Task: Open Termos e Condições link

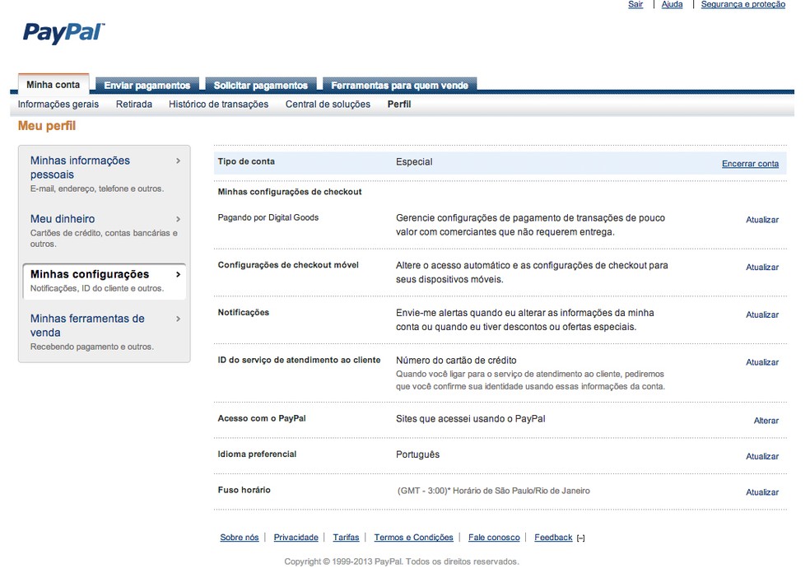Action: coord(413,538)
